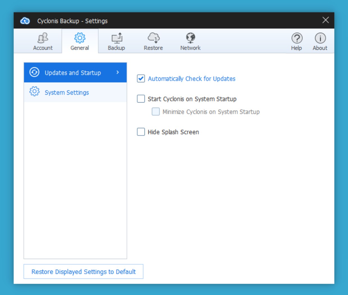Click the Restore cloud download icon
The image size is (348, 295).
(154, 38)
